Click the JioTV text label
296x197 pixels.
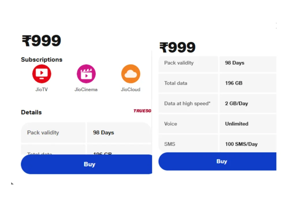[x=42, y=89]
